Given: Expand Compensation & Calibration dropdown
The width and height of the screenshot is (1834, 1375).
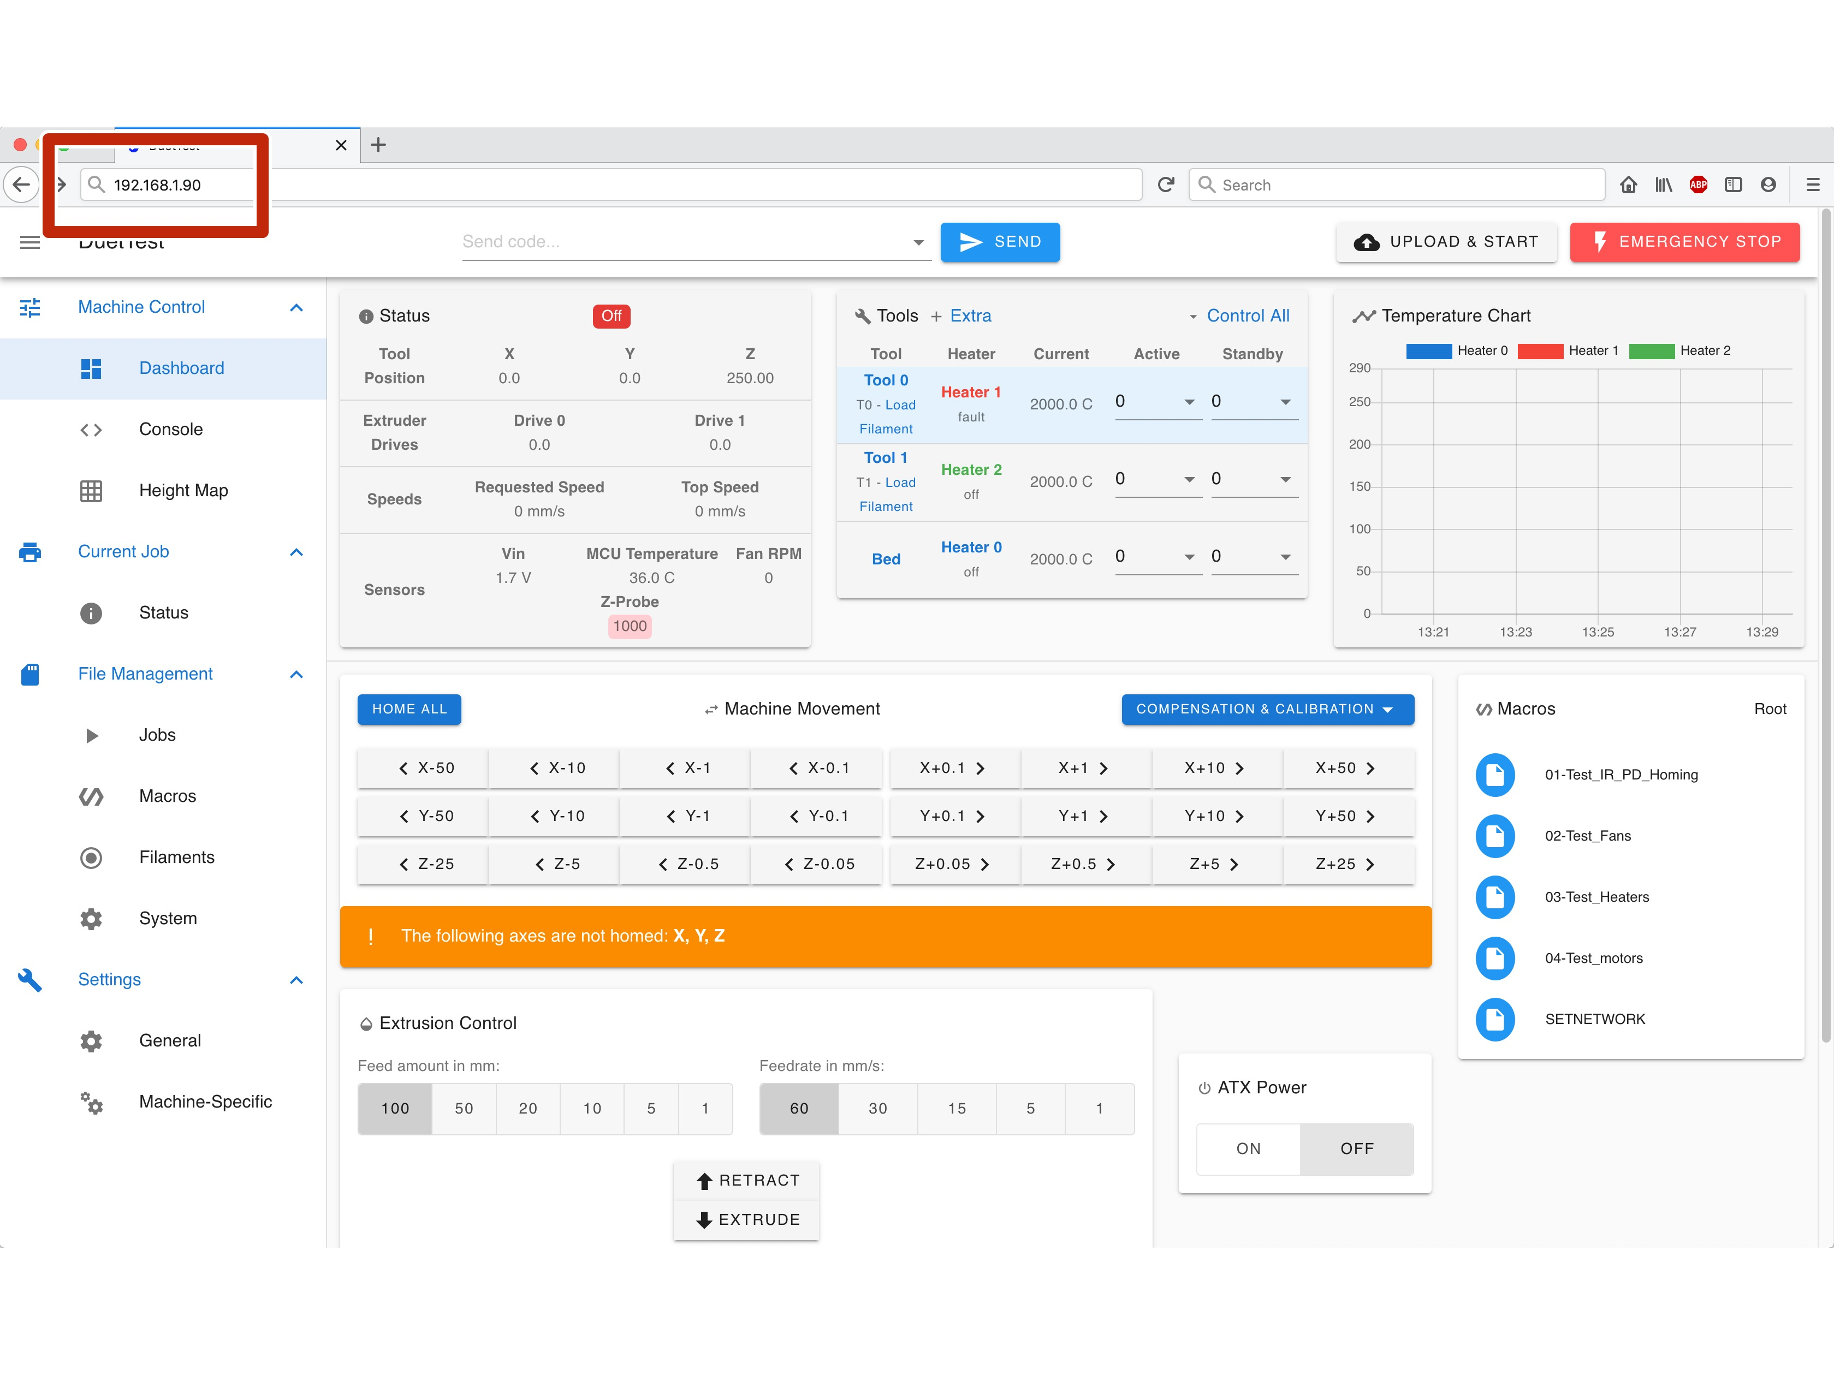Looking at the screenshot, I should tap(1267, 710).
